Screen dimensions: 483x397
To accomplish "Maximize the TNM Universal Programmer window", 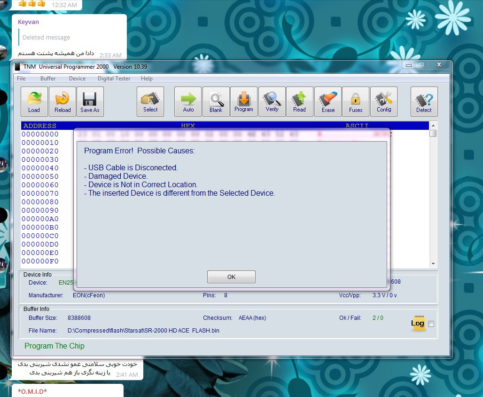I will coord(421,65).
